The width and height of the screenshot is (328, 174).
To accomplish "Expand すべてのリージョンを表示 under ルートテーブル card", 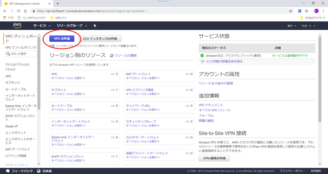I will 68,110.
